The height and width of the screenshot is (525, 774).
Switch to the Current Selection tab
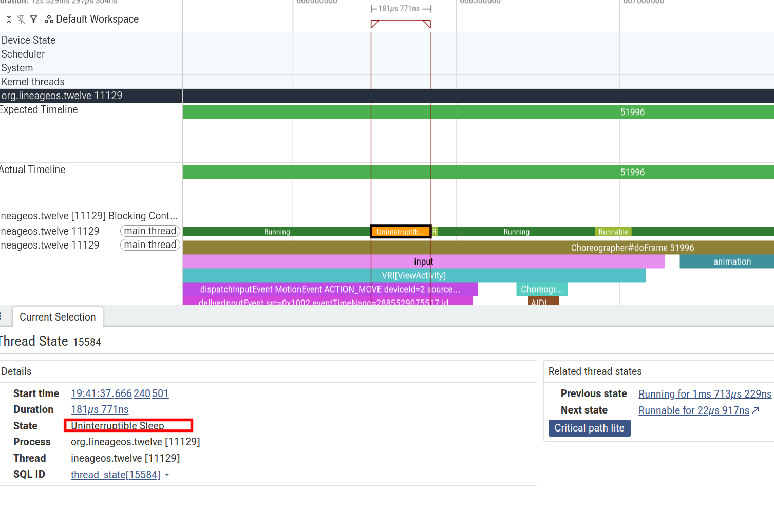pyautogui.click(x=58, y=317)
